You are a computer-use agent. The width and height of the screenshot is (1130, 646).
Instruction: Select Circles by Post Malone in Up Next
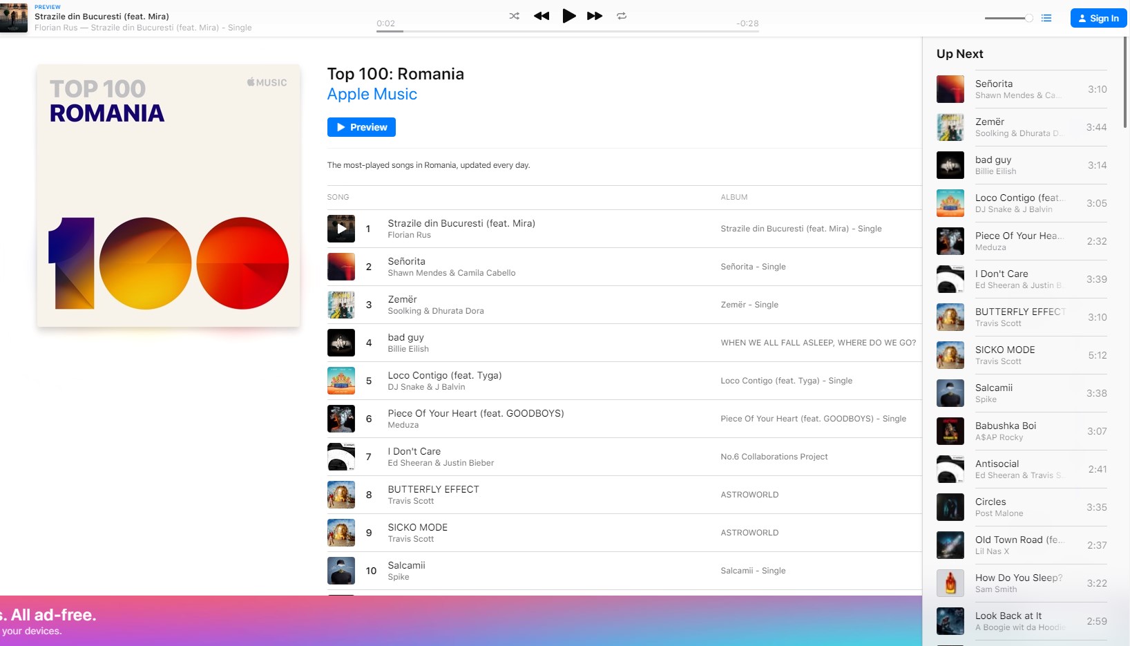click(x=990, y=502)
